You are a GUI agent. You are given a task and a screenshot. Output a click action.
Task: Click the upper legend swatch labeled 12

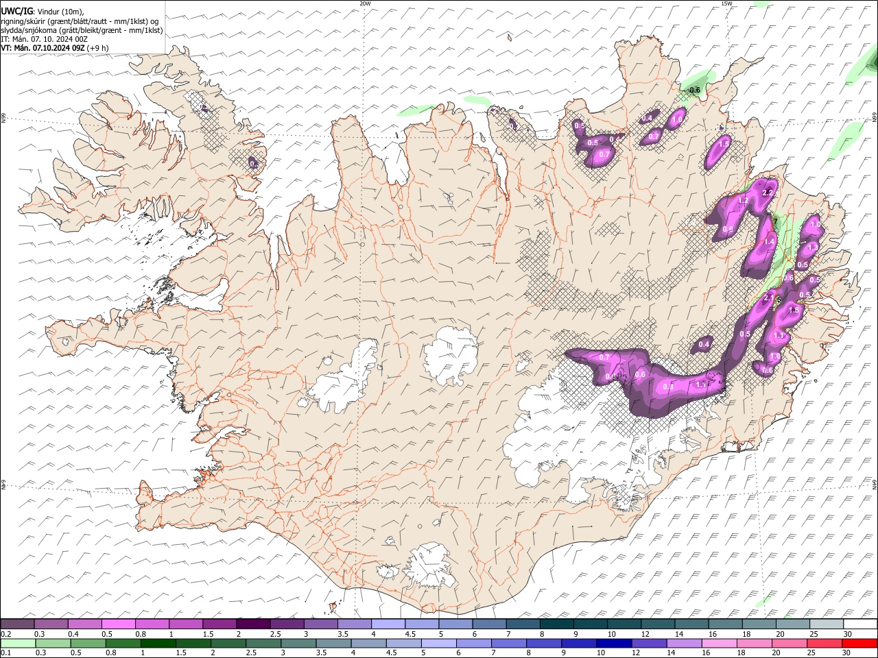click(x=658, y=624)
